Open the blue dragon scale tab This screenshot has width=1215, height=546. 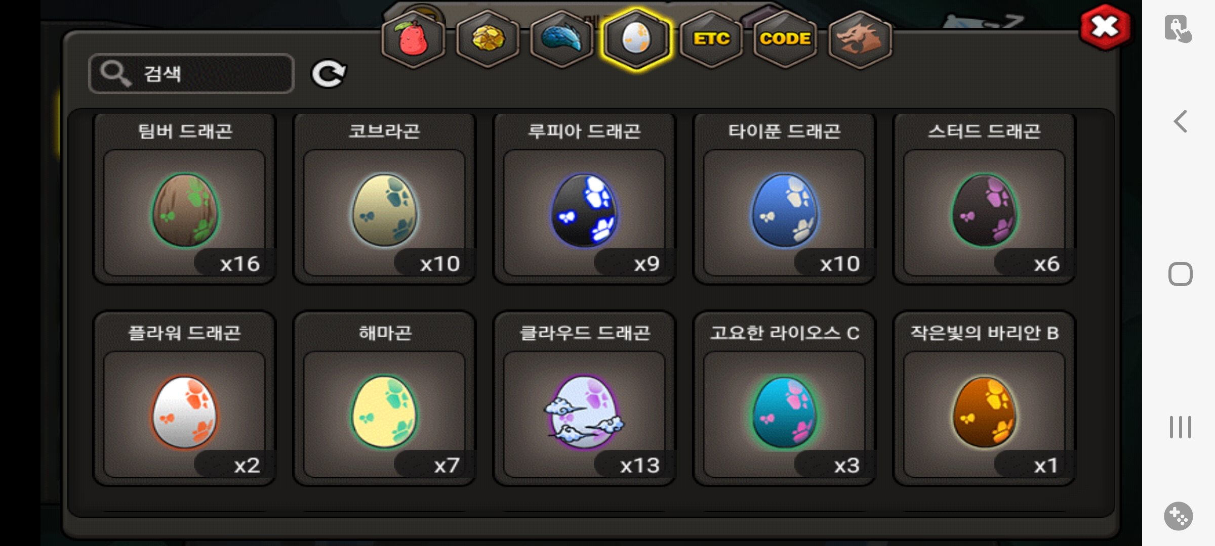pos(562,39)
